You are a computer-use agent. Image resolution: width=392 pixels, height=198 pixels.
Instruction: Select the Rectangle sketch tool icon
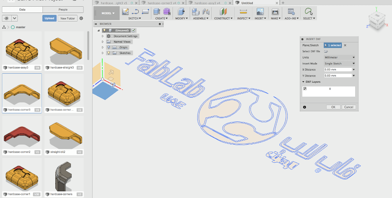pos(145,11)
